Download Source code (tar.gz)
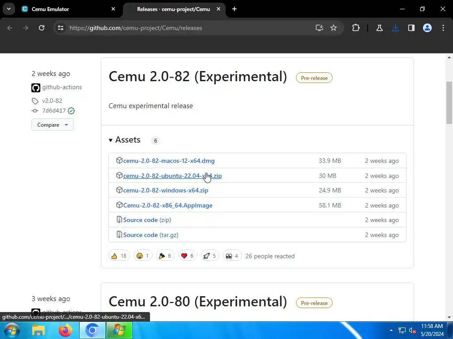 pos(151,235)
